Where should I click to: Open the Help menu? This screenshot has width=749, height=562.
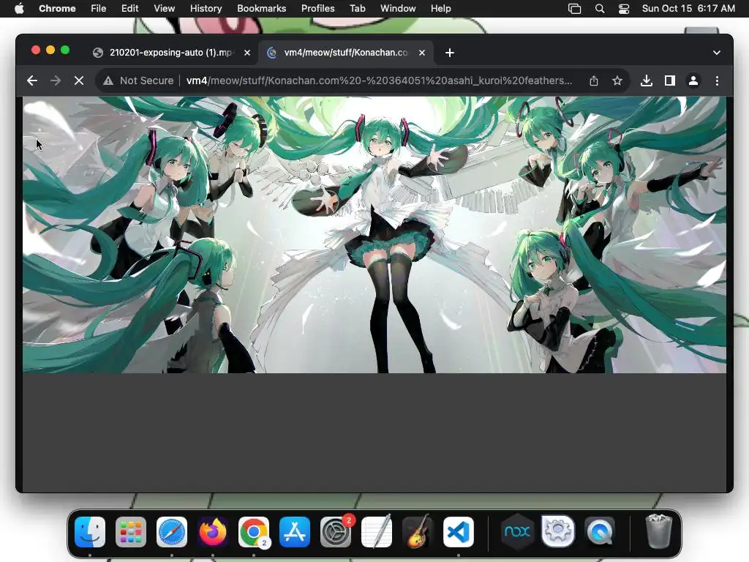click(x=440, y=8)
